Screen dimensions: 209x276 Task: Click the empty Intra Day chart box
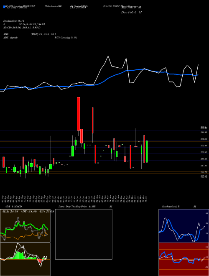84,234
